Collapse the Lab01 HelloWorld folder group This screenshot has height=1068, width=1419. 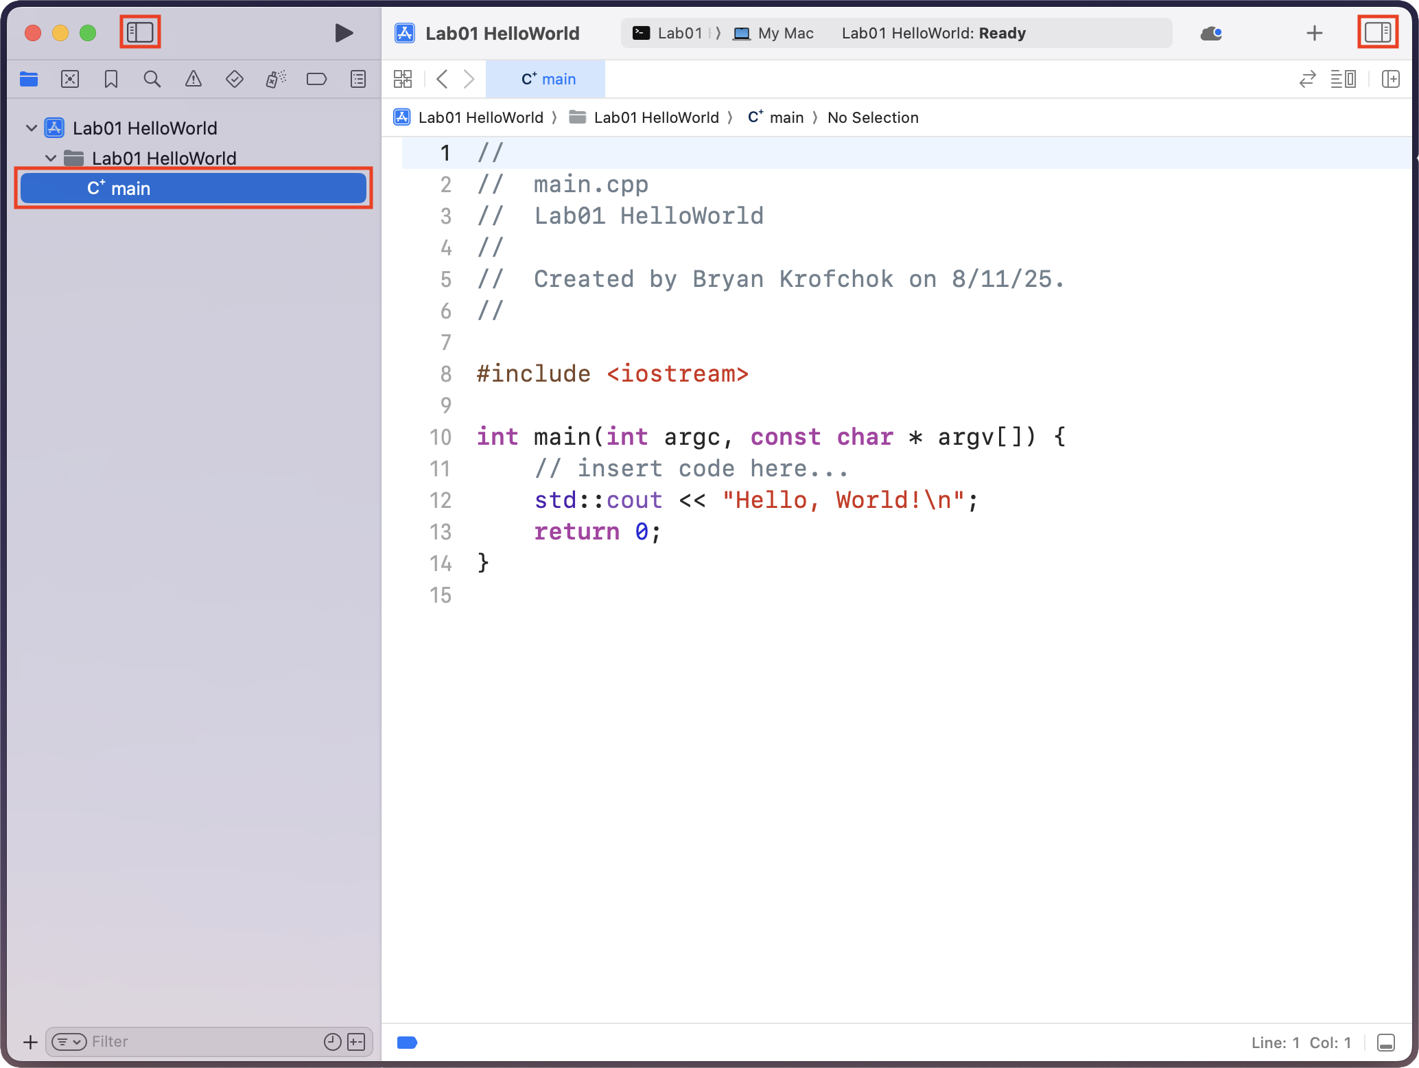coord(51,159)
